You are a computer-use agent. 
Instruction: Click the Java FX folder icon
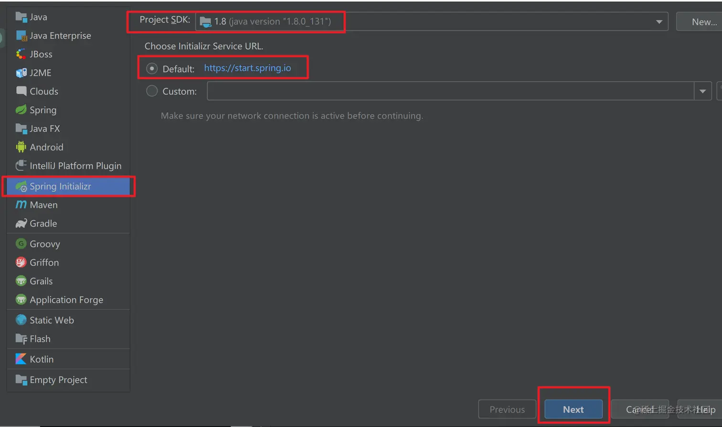pyautogui.click(x=21, y=128)
